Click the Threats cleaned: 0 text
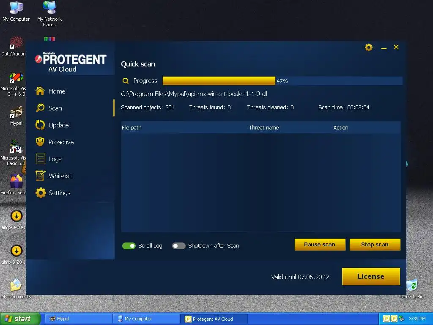This screenshot has height=325, width=433. point(270,107)
